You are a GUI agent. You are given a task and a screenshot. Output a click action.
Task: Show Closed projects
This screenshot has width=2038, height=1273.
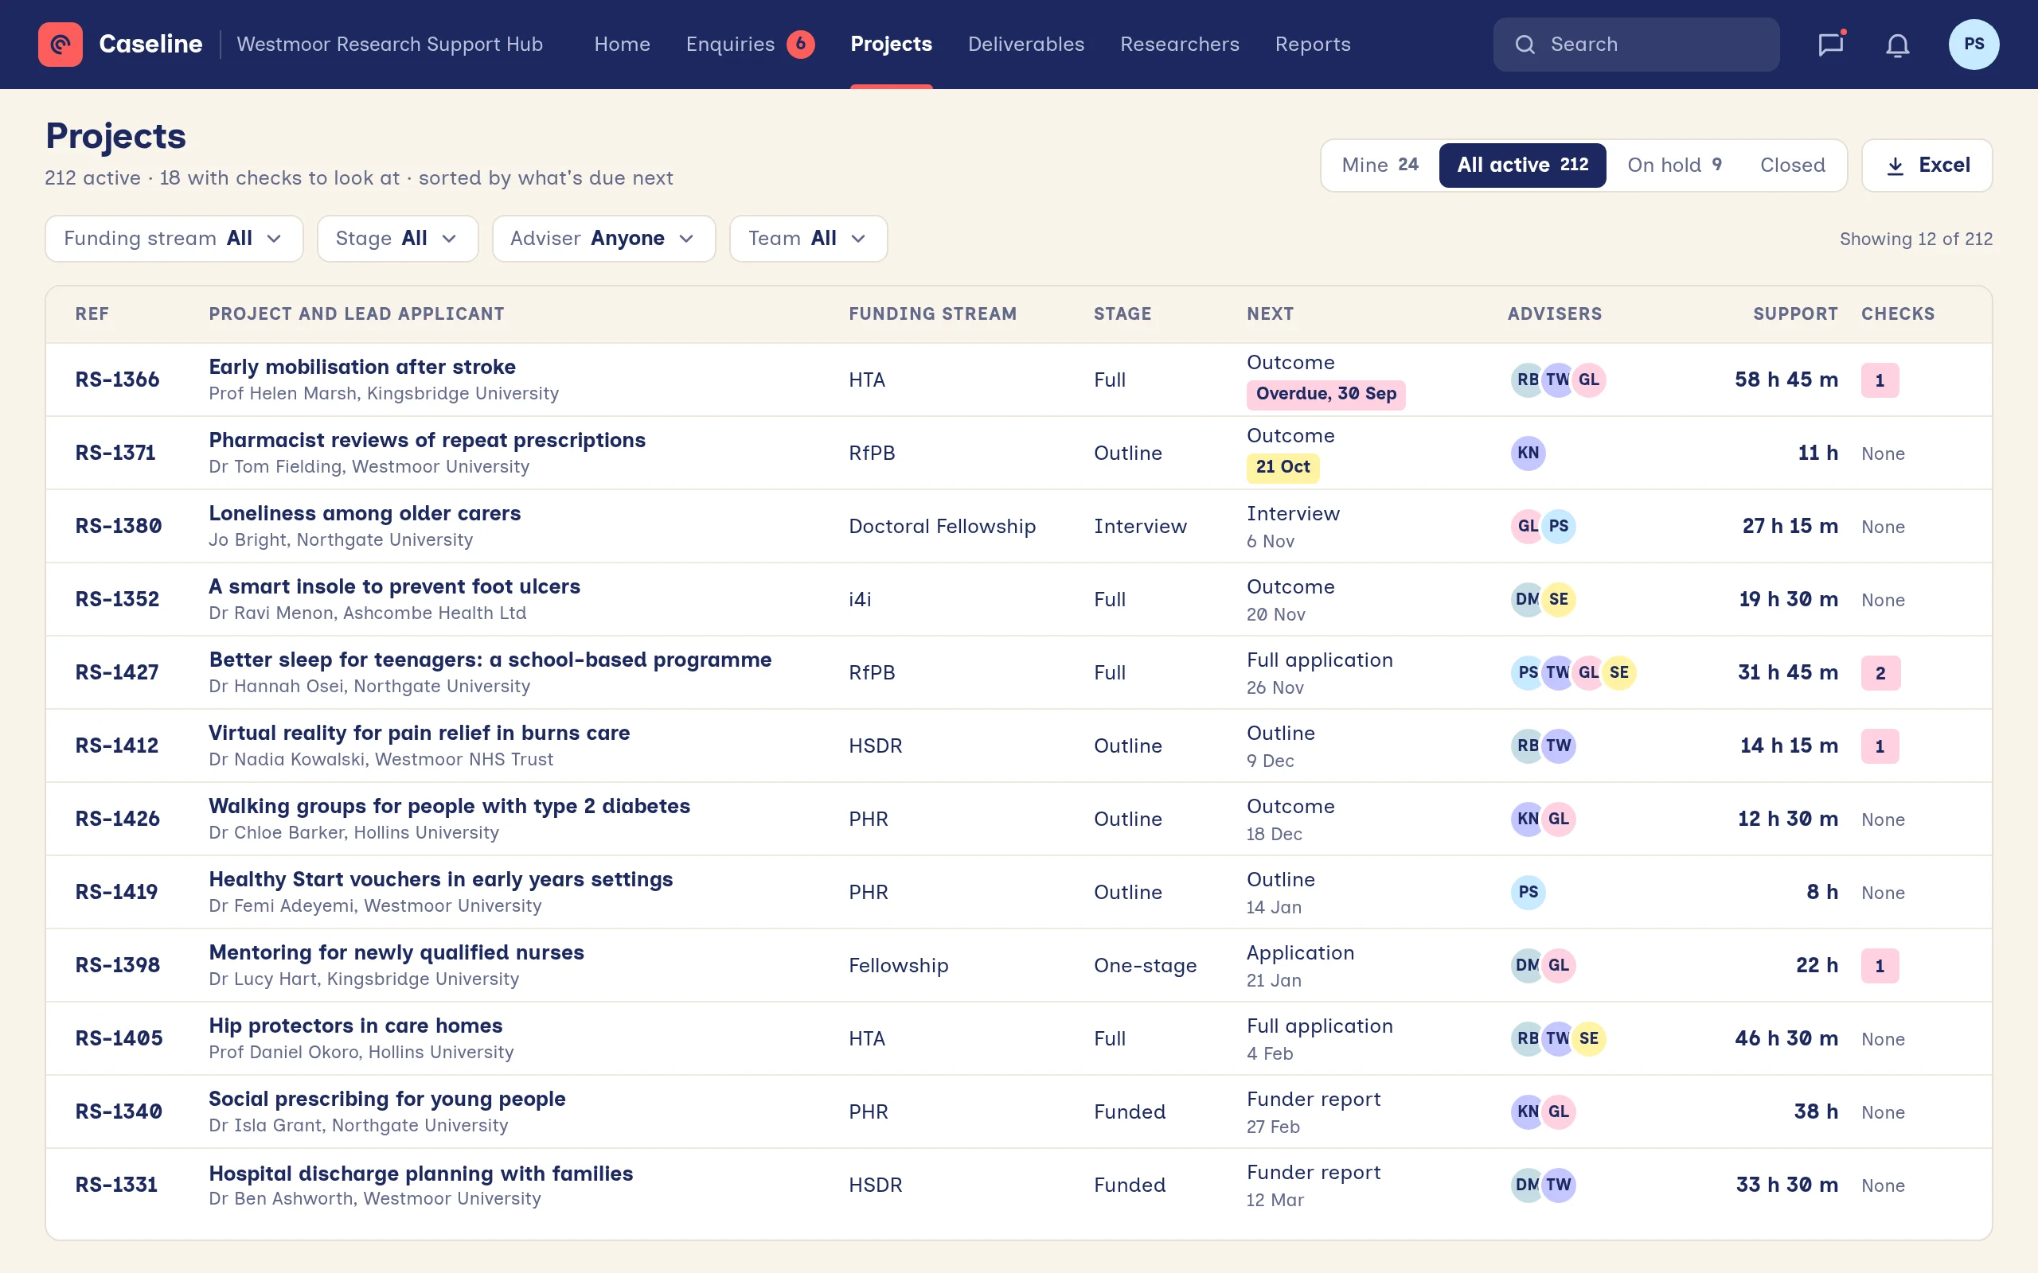[x=1792, y=165]
